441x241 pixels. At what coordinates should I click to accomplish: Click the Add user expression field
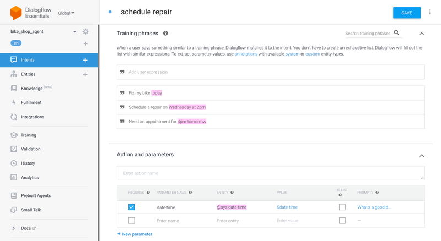(270, 72)
